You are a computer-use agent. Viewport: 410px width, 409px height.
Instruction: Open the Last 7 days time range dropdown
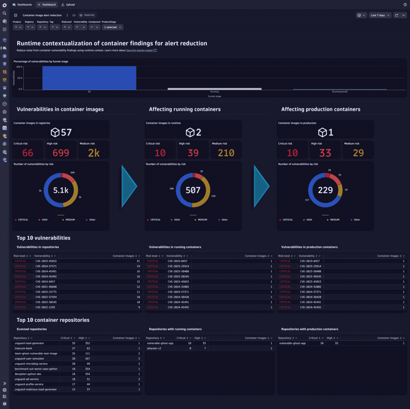coord(378,15)
